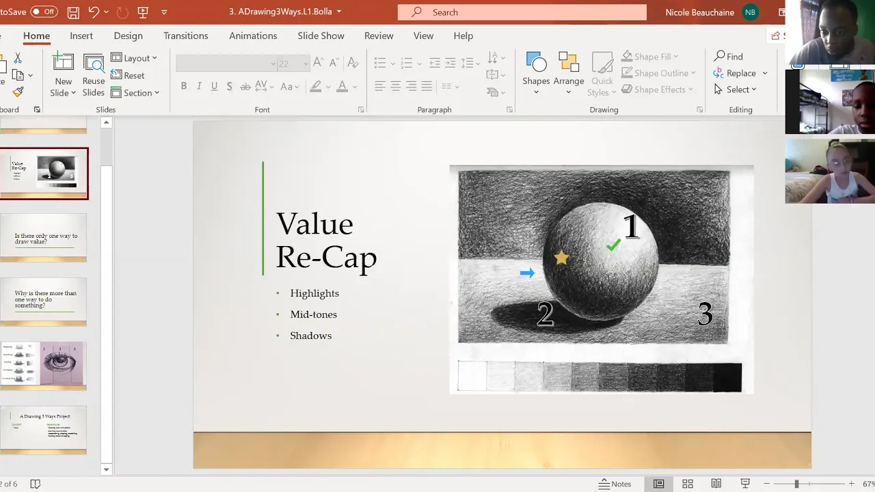Switch to the Insert tab
Viewport: 875px width, 492px height.
coord(81,36)
